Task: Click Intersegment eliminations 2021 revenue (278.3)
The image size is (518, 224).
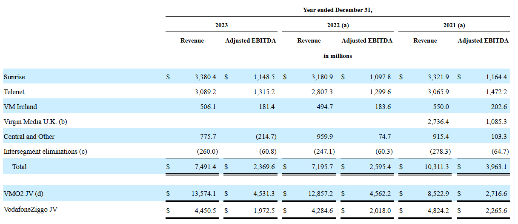Action: 440,152
